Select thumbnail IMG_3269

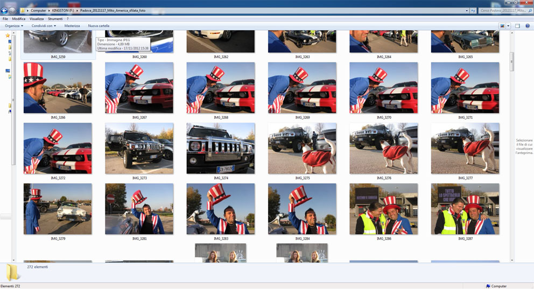[x=302, y=88]
